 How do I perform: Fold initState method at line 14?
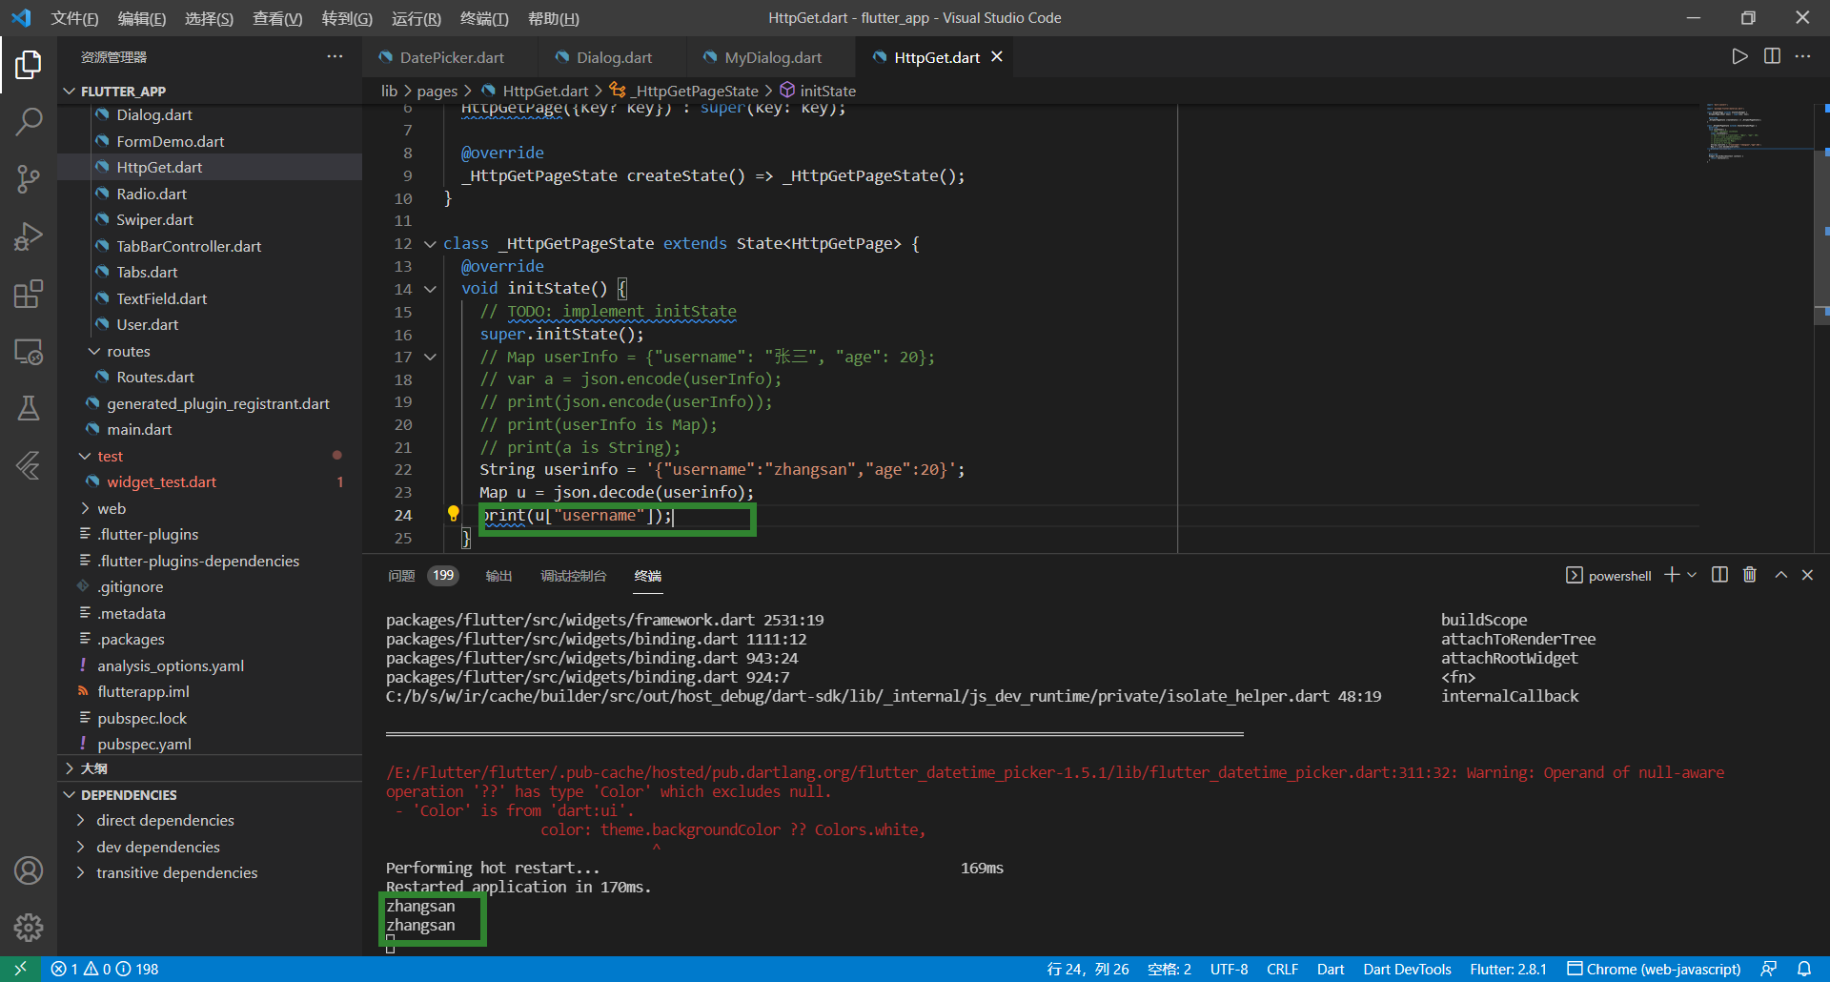pyautogui.click(x=430, y=289)
